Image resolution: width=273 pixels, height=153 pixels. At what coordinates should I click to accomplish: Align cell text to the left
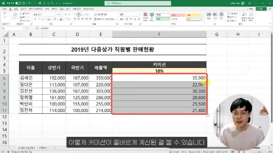coord(75,19)
